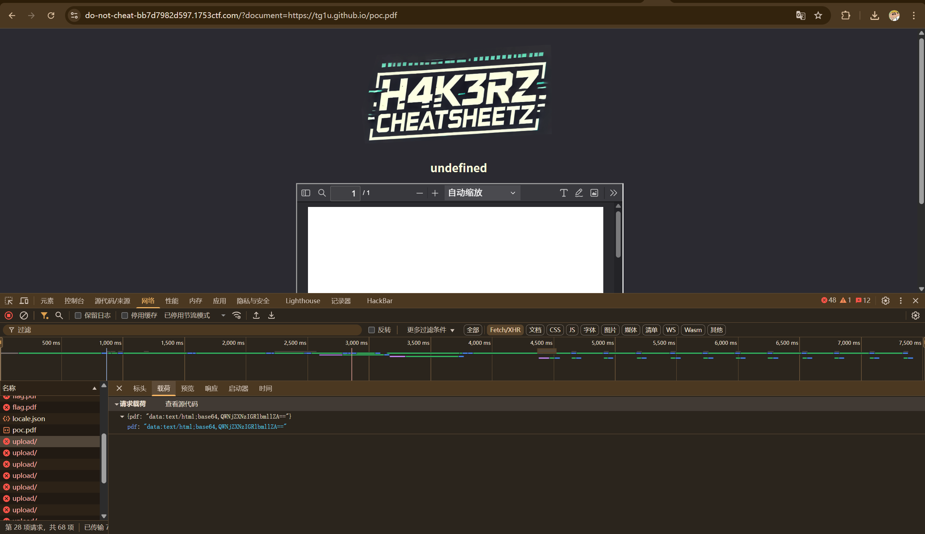
Task: Select PDF draw pencil tool
Action: click(x=579, y=193)
